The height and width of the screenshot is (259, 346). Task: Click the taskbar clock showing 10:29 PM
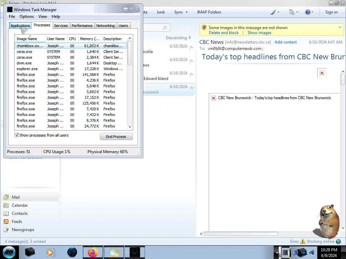pyautogui.click(x=329, y=252)
